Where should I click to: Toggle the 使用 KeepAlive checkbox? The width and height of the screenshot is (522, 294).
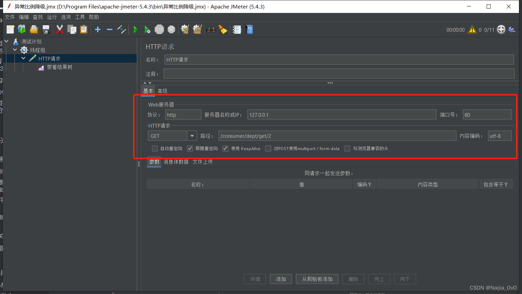(225, 148)
